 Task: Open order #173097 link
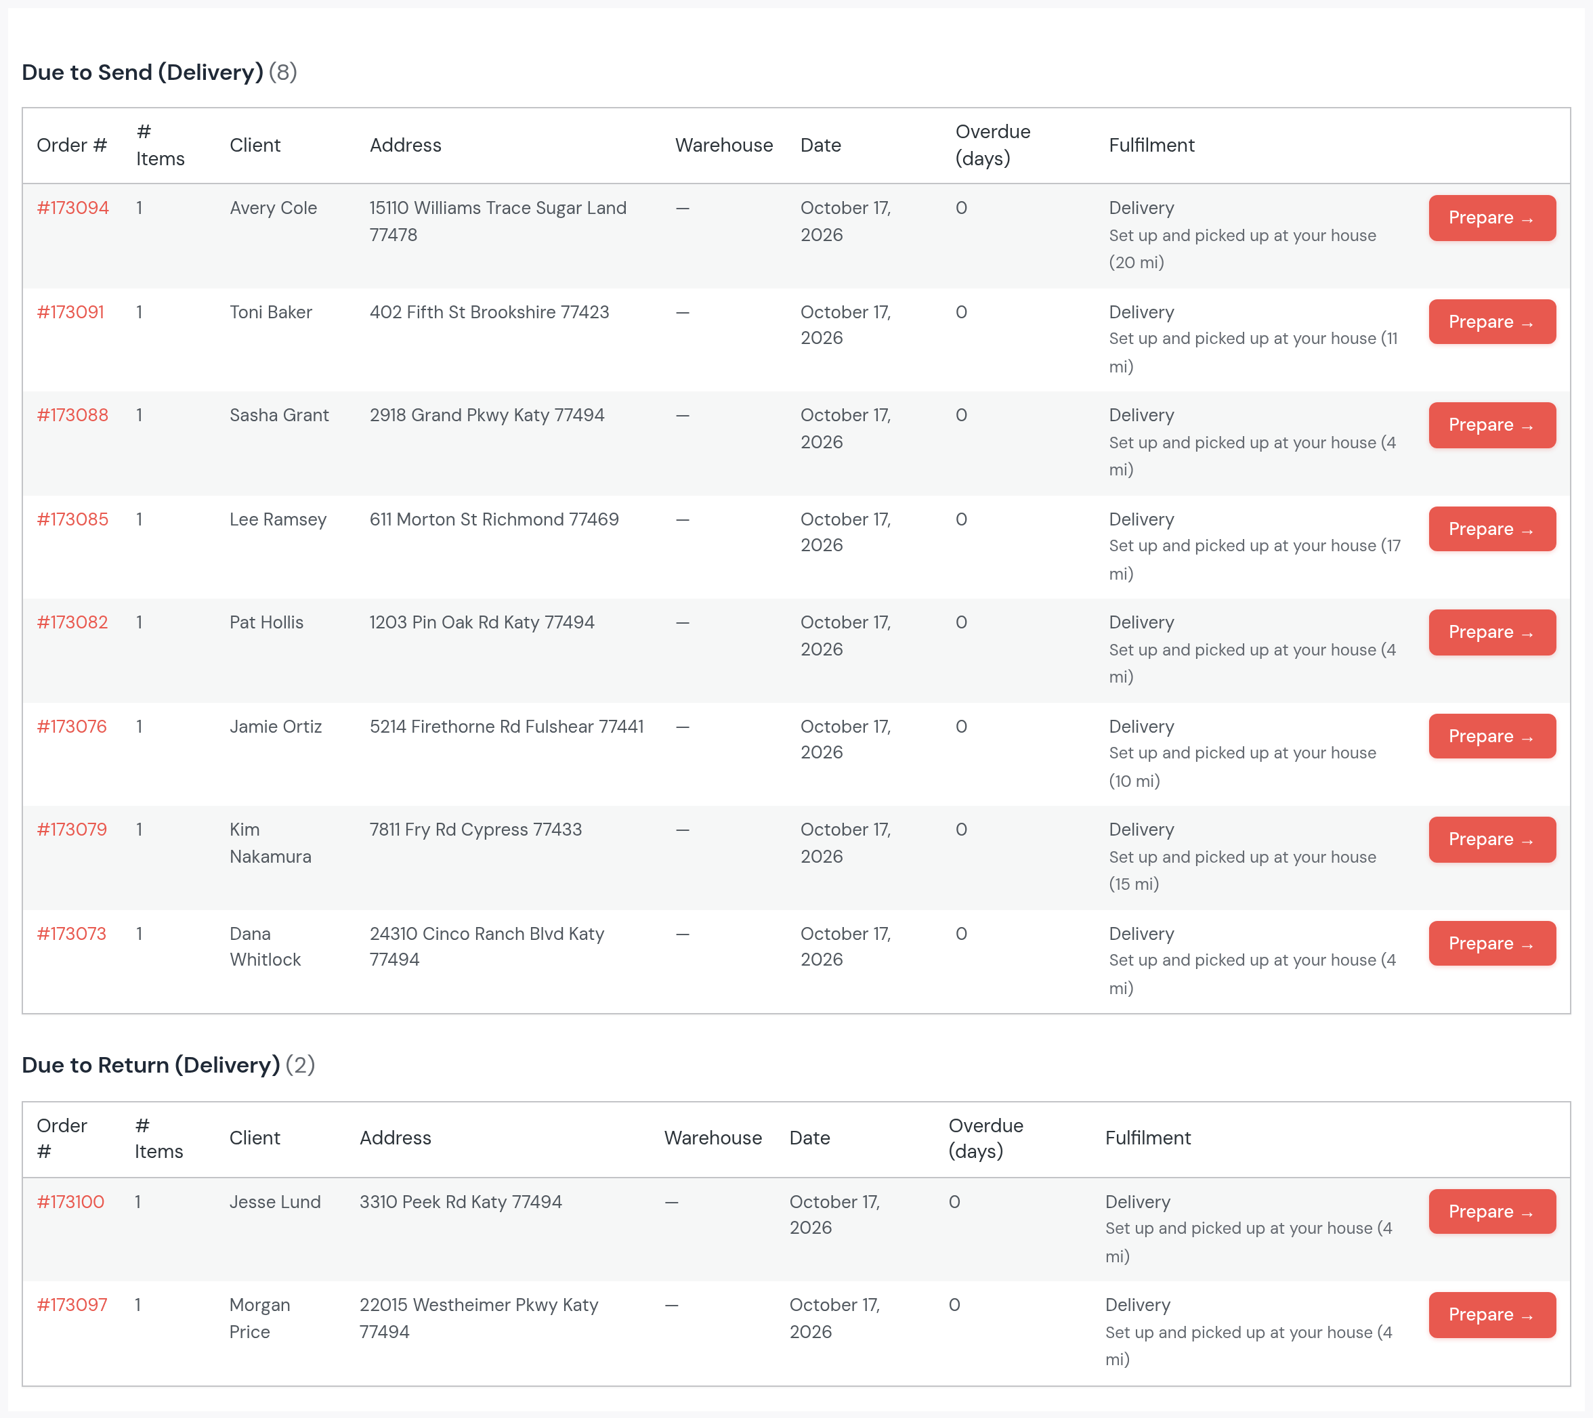pos(72,1305)
